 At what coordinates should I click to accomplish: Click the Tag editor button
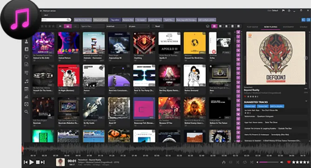115,20
